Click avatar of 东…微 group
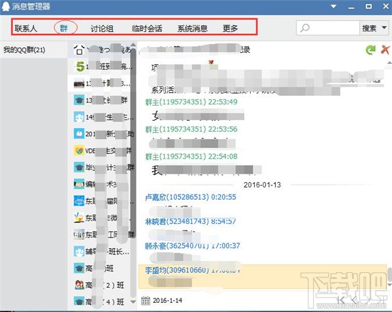 click(79, 218)
